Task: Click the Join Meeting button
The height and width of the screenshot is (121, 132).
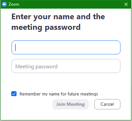Action: [70, 104]
